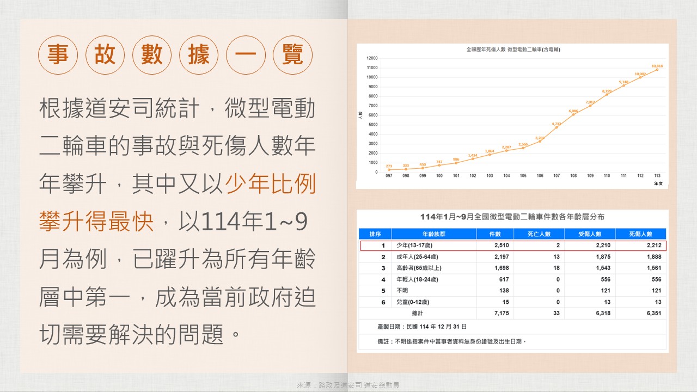Click the circled 事 title character
Viewport: 697px width, 392px height.
point(58,55)
